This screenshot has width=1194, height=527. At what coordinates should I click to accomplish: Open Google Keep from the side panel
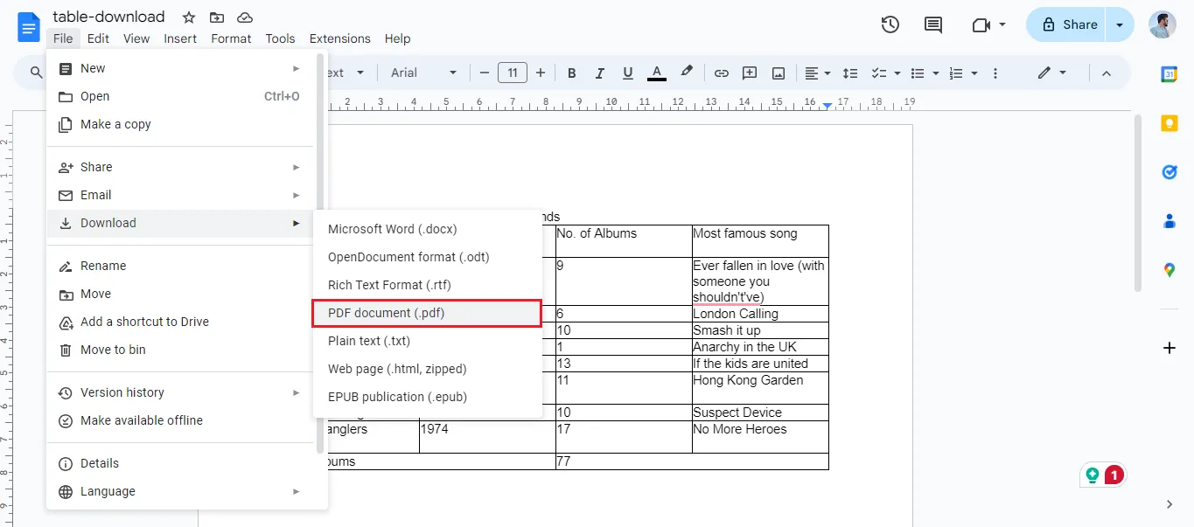pos(1169,123)
